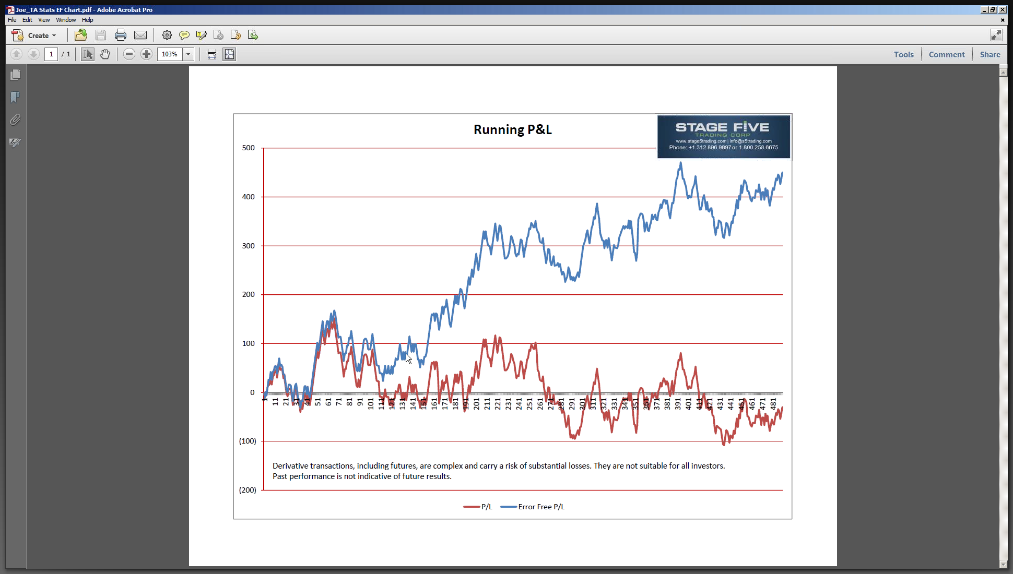
Task: Click the Running P&L chart title
Action: (x=513, y=129)
